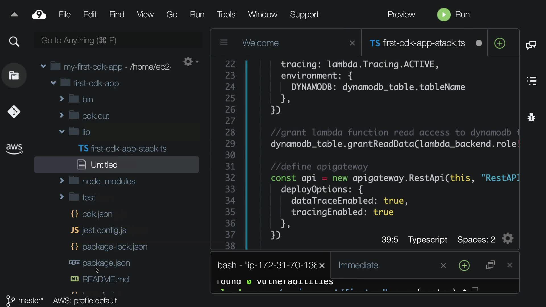Open the Debugger bug icon panel

[x=531, y=117]
